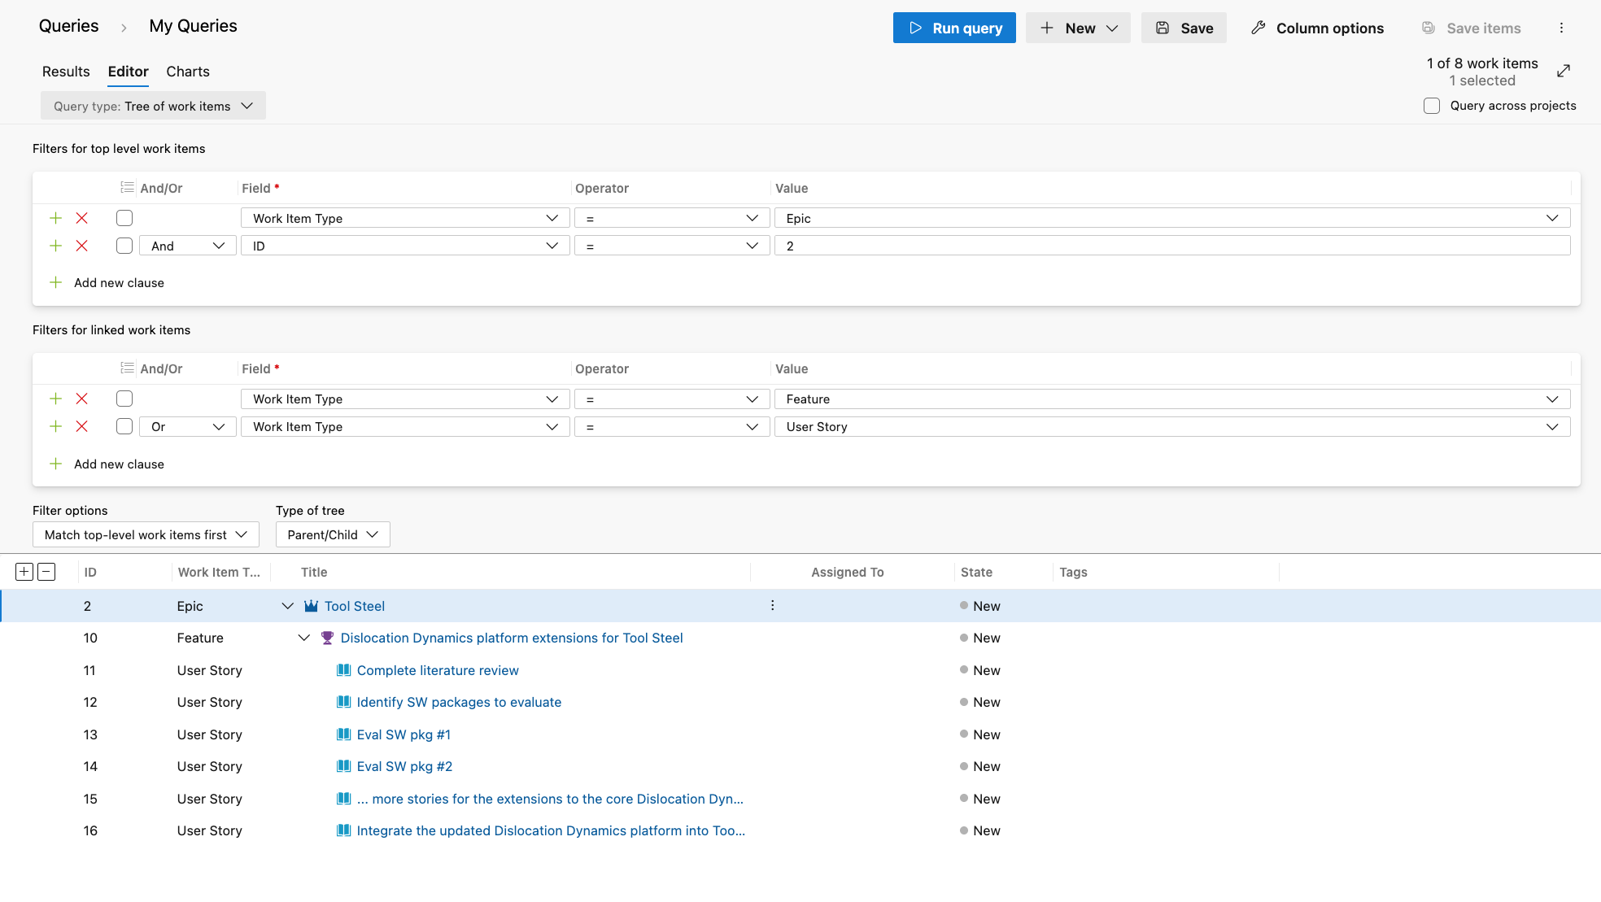Enable Query across projects checkbox
Screen dimensions: 1601x902
point(1432,106)
